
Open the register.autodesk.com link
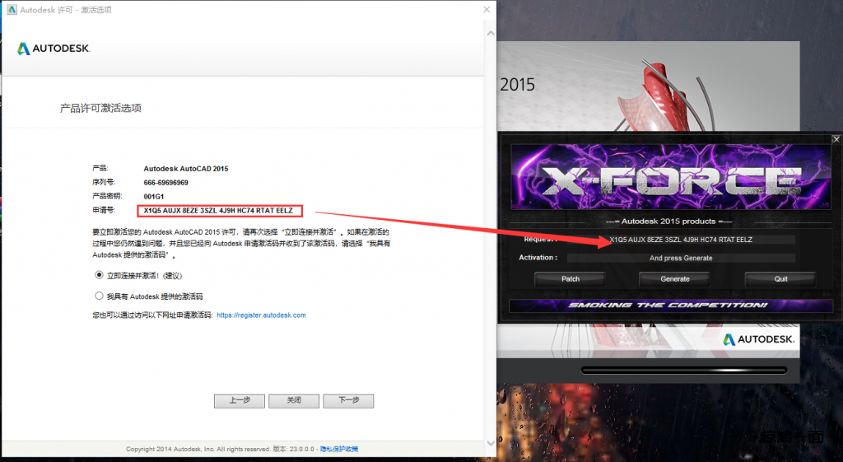261,315
